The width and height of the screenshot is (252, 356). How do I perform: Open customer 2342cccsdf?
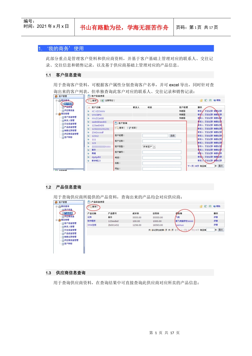(98, 132)
